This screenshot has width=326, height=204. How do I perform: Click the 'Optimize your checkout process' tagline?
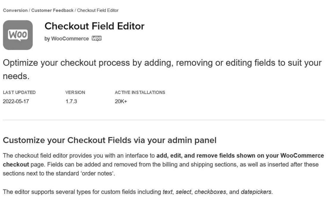(162, 70)
